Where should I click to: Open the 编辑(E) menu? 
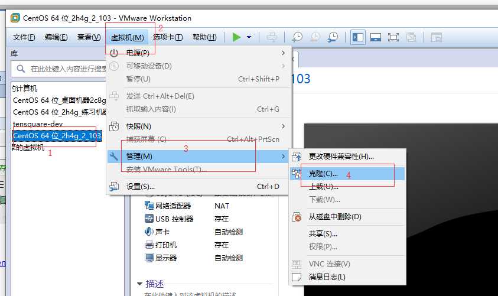pyautogui.click(x=56, y=37)
